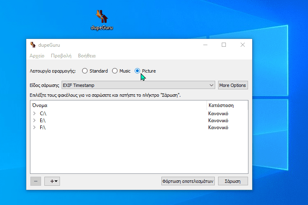Start scan with the Σάρωση button

pyautogui.click(x=233, y=181)
